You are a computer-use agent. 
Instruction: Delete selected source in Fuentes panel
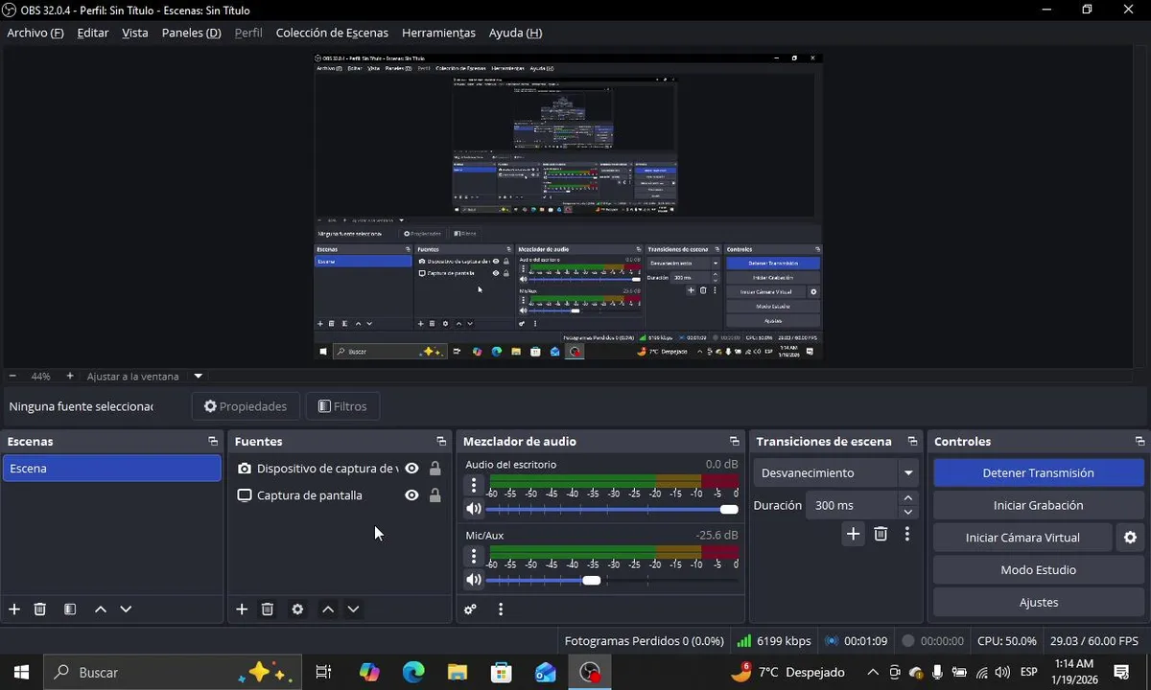tap(268, 609)
